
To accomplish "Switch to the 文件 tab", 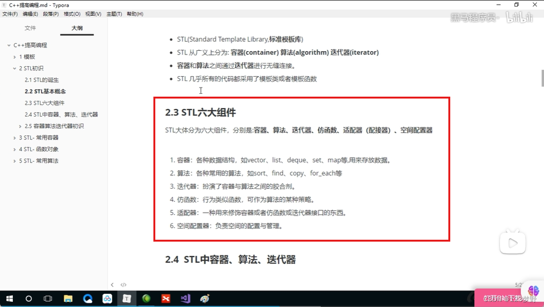I will click(x=31, y=28).
